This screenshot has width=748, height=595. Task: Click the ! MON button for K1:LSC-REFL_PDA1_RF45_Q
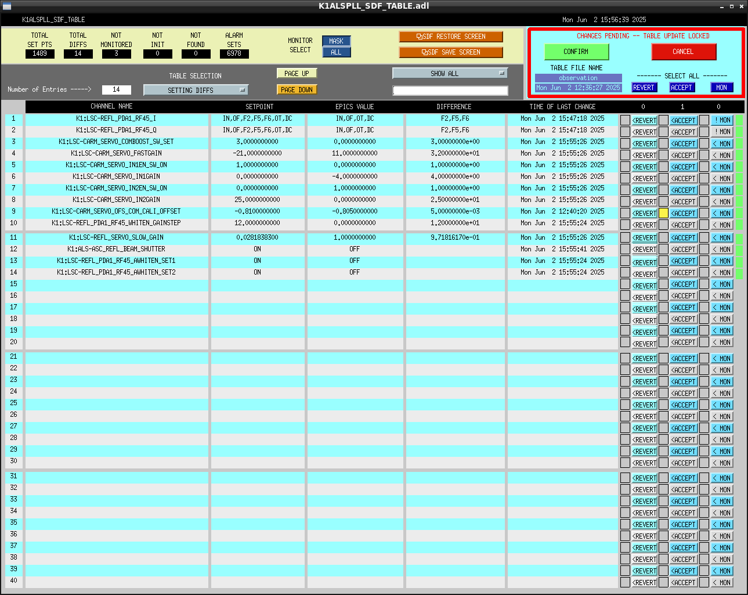(x=722, y=132)
